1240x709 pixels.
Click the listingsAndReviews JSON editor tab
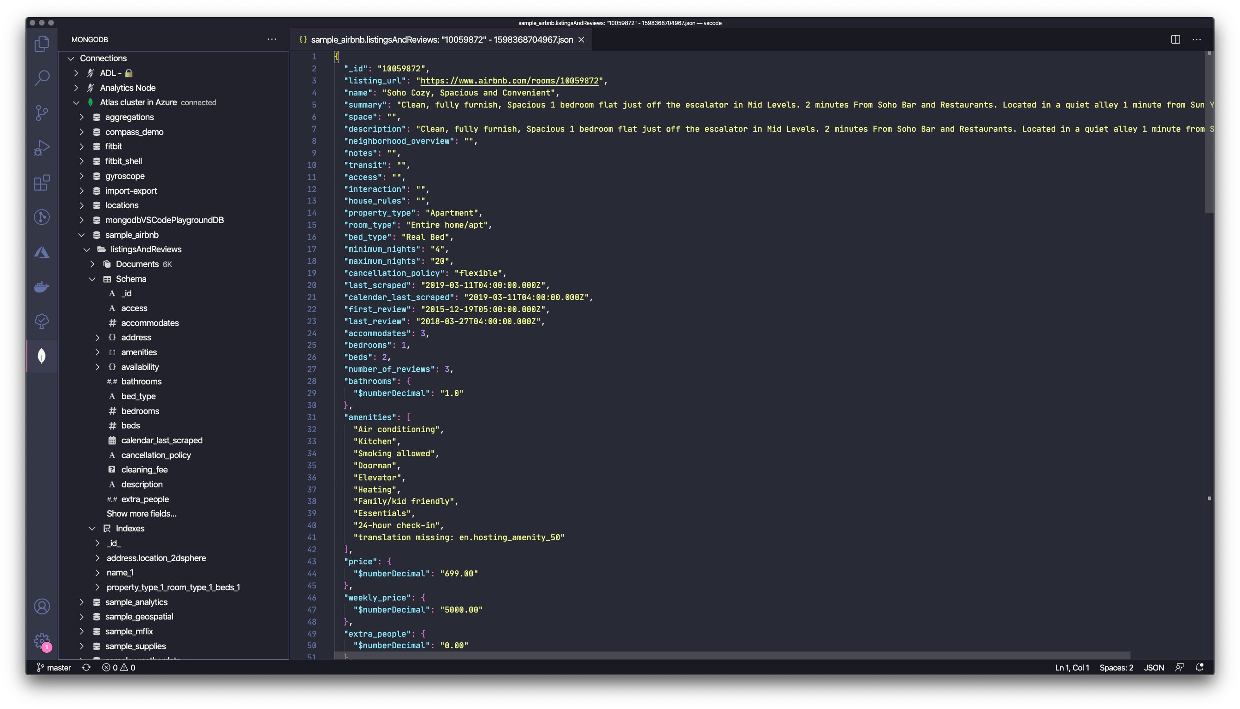click(441, 39)
